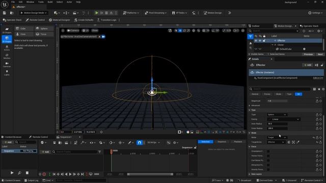326x183 pixels.
Task: Expand the Data Layers section
Action: tap(250, 174)
